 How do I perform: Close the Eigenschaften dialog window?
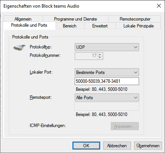159,6
